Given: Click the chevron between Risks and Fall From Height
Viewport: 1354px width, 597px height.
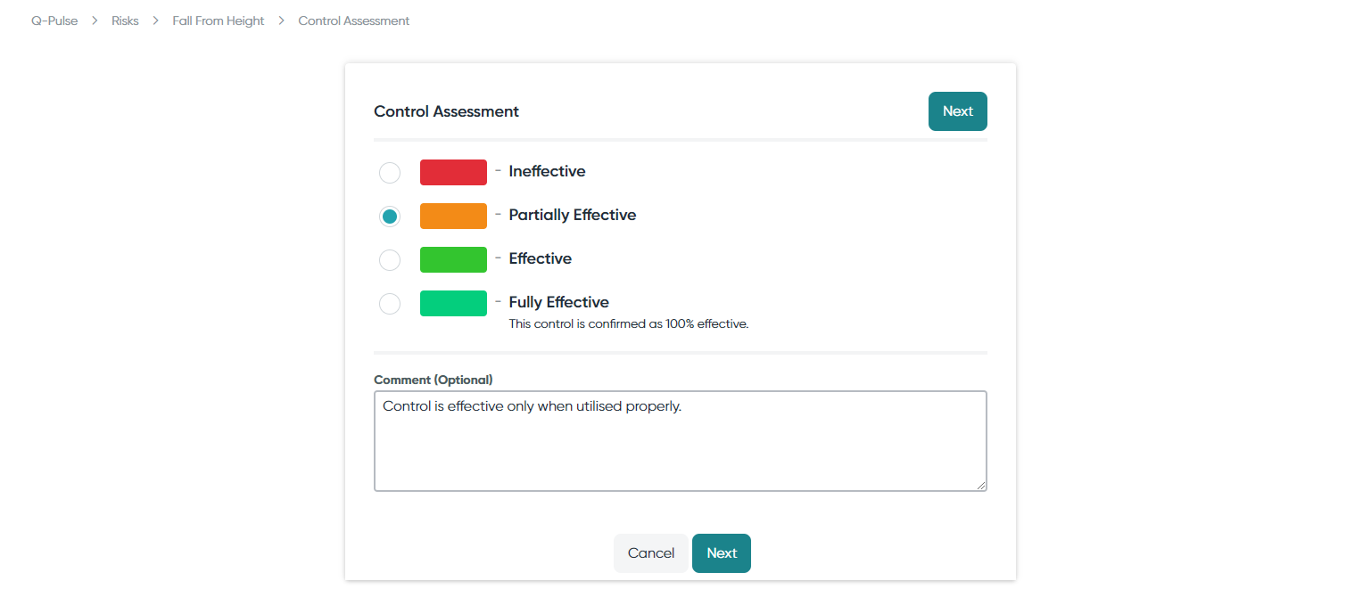Looking at the screenshot, I should coord(156,20).
